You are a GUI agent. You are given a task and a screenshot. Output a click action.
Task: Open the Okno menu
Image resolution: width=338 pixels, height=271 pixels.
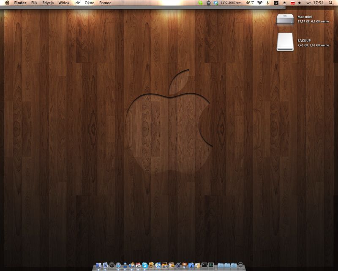tap(90, 3)
